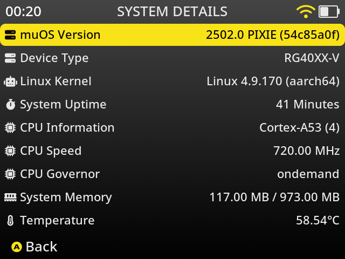345x259 pixels.
Task: Click the ondemand governor value
Action: point(308,174)
